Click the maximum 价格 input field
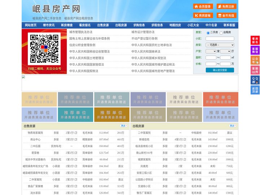This screenshot has height=195, width=260. (225, 64)
